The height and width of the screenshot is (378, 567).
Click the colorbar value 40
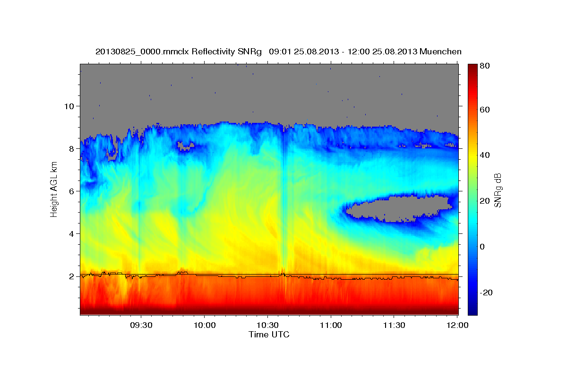click(484, 155)
